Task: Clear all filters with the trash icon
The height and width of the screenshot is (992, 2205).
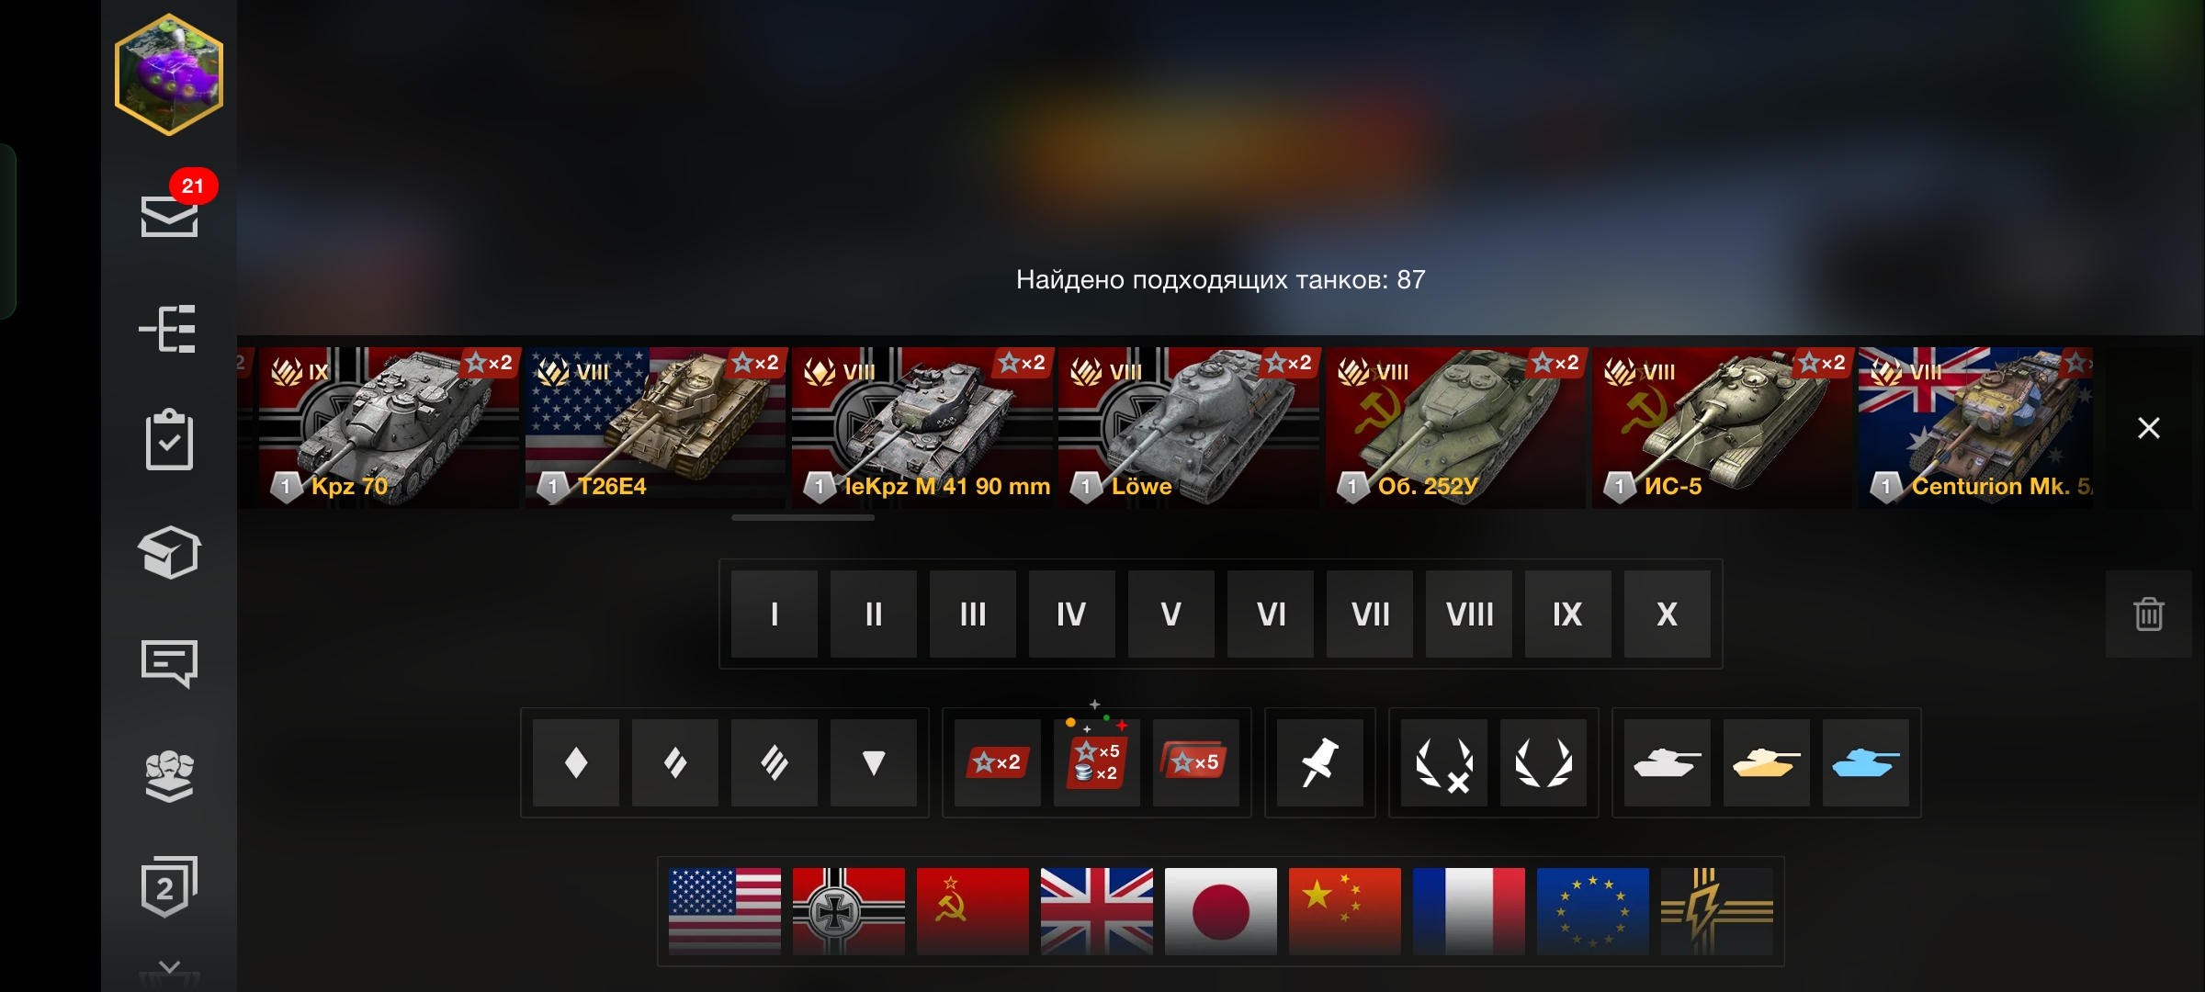Action: click(2148, 614)
